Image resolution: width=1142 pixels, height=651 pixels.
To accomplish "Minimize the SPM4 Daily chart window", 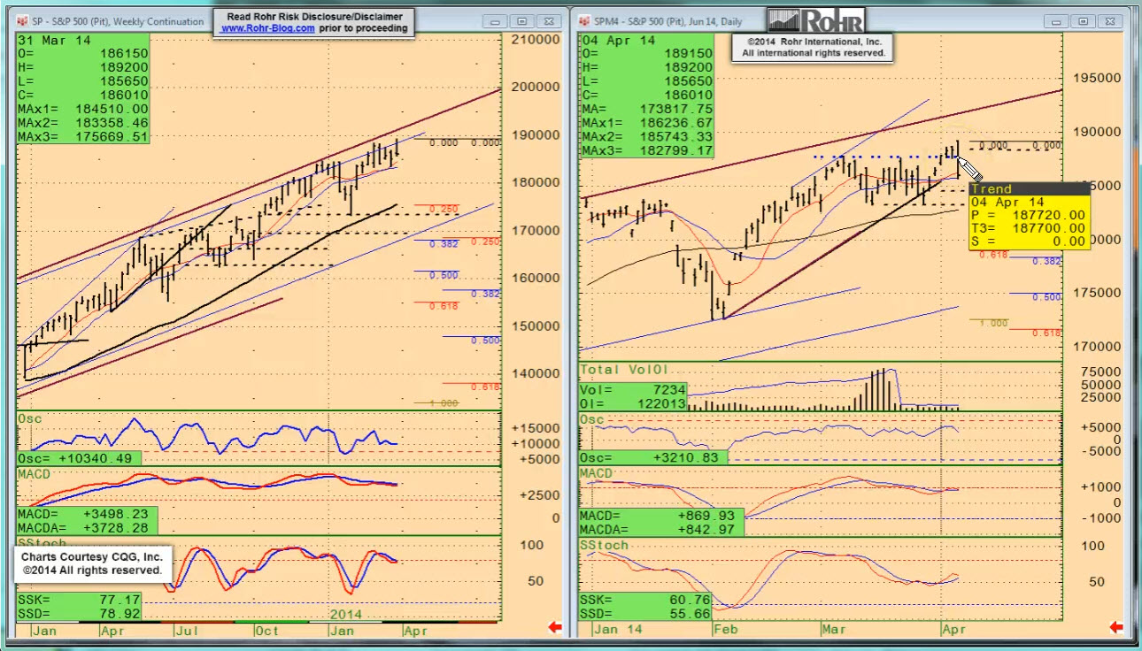I will pos(1057,20).
